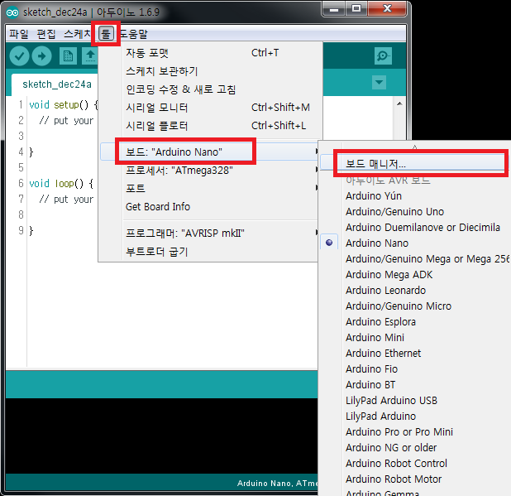Click 부트로더 굽기 menu entry
The width and height of the screenshot is (511, 496).
pos(209,252)
